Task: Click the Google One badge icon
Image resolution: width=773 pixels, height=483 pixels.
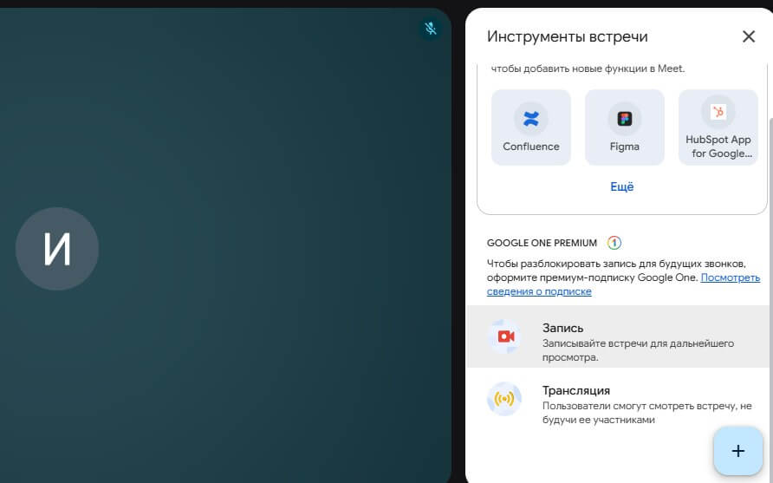Action: [x=614, y=243]
